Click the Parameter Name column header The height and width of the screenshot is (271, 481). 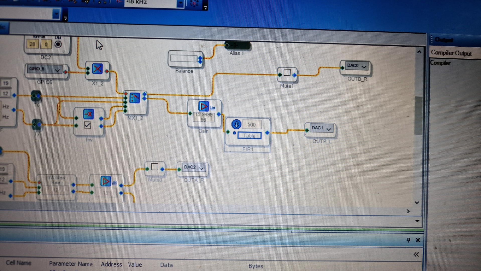71,264
